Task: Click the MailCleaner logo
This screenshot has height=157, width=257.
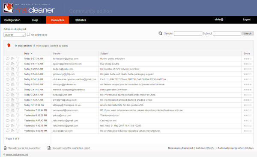Action: [29, 8]
